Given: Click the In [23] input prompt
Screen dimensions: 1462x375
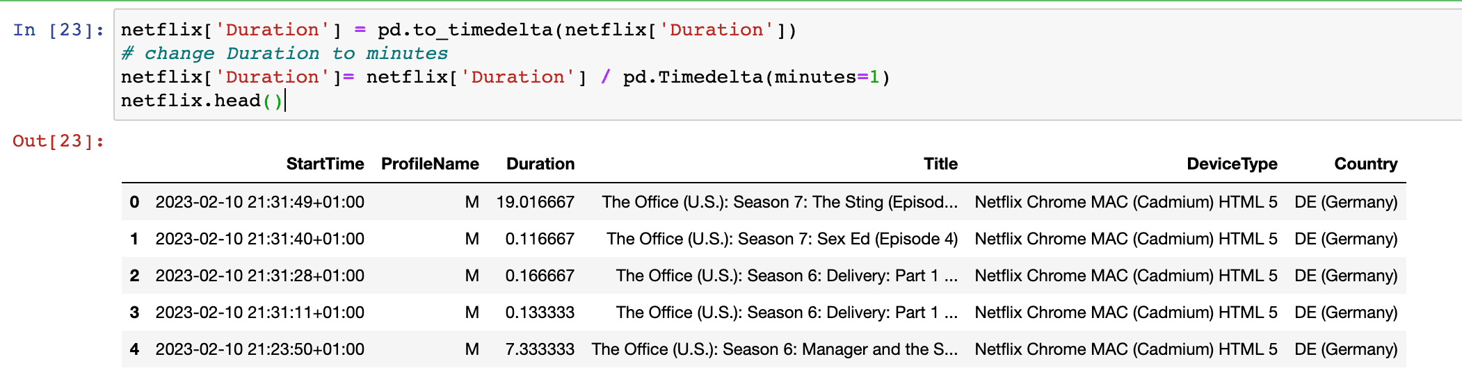Looking at the screenshot, I should [58, 30].
